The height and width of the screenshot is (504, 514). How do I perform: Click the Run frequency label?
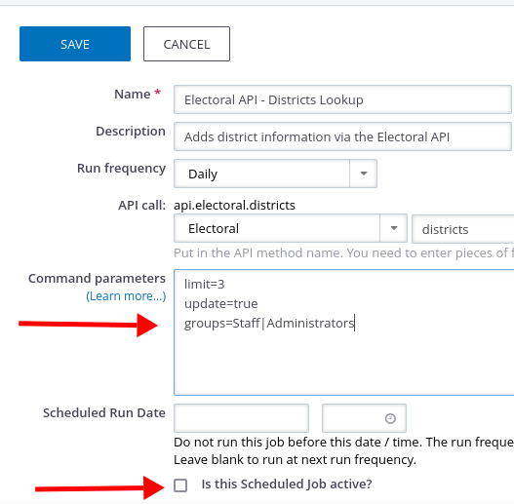click(x=121, y=168)
